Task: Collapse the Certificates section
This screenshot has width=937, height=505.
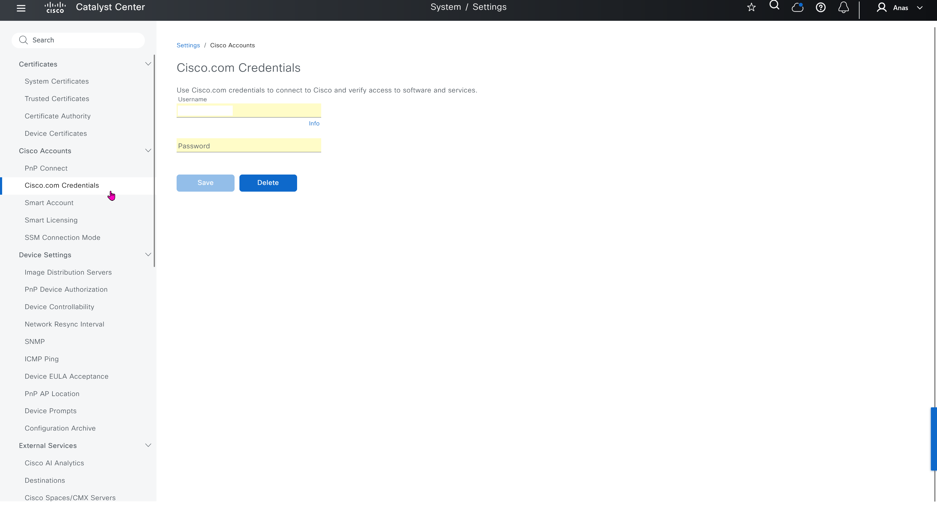Action: click(148, 64)
